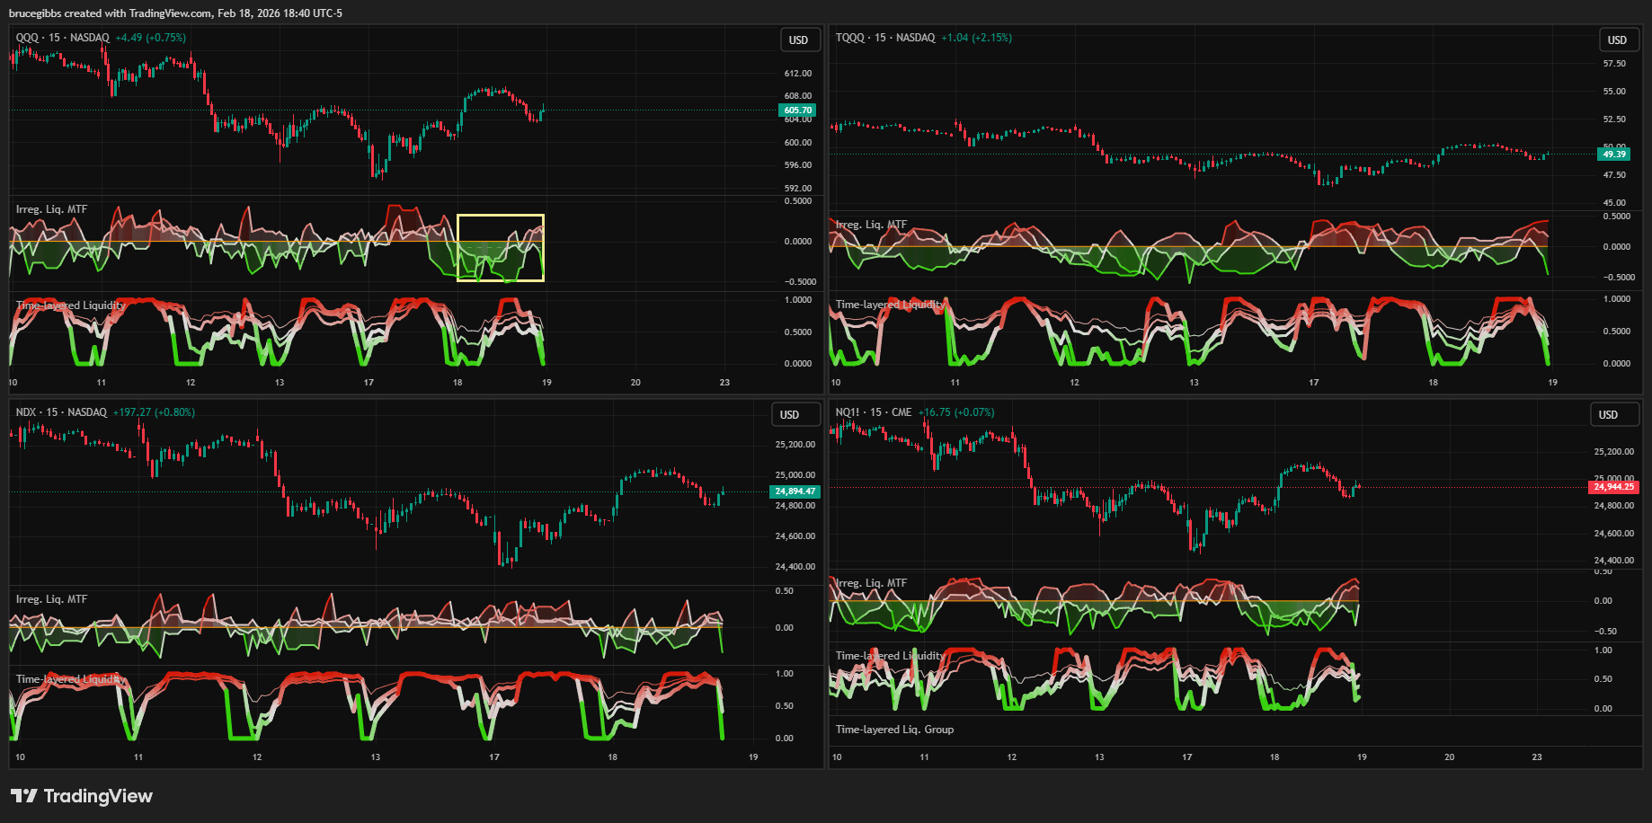Open the USD currency selector on NQ1! chart
1652x823 pixels.
pyautogui.click(x=1607, y=415)
